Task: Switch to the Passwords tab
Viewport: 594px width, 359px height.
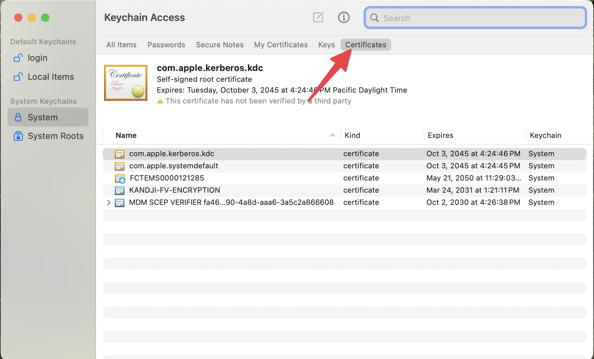Action: (166, 45)
